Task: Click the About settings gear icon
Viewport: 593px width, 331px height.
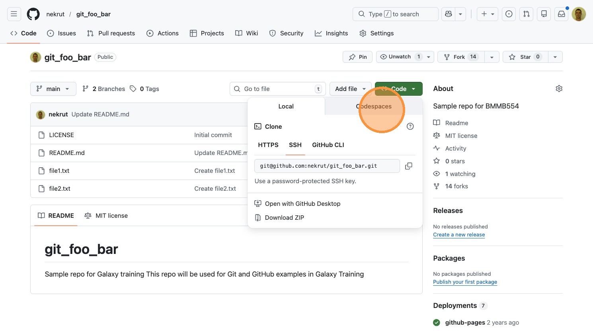Action: point(559,89)
